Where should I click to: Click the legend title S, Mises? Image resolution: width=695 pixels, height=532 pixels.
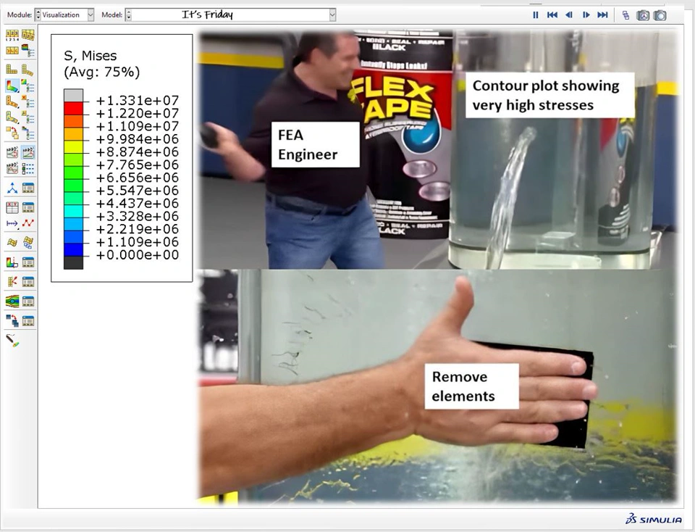90,56
